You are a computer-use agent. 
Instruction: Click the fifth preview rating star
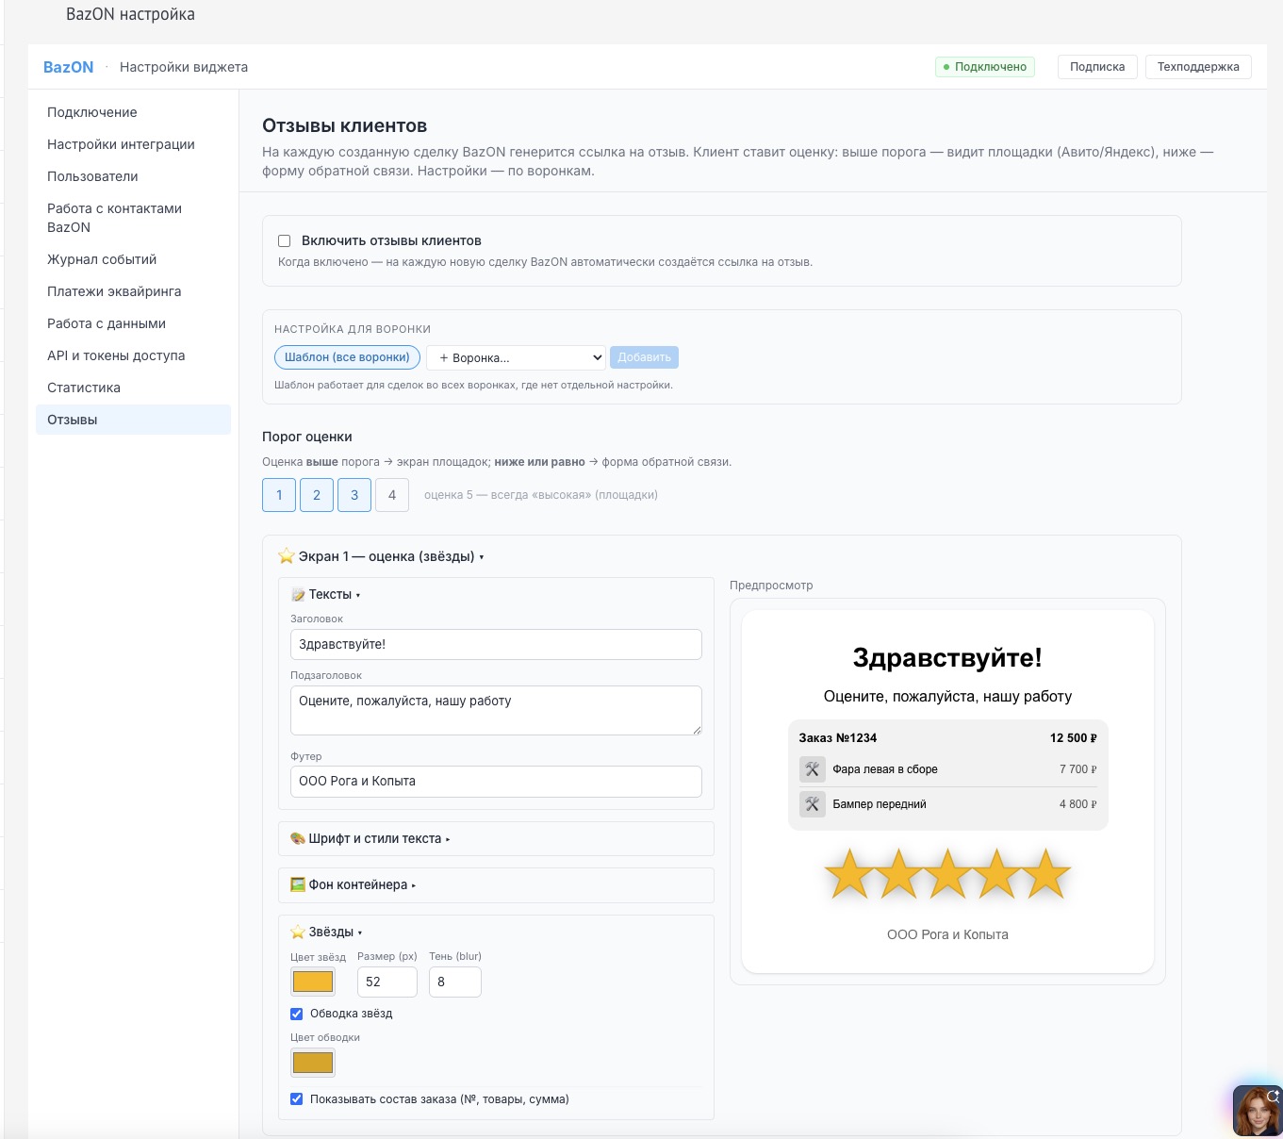[x=1045, y=874]
